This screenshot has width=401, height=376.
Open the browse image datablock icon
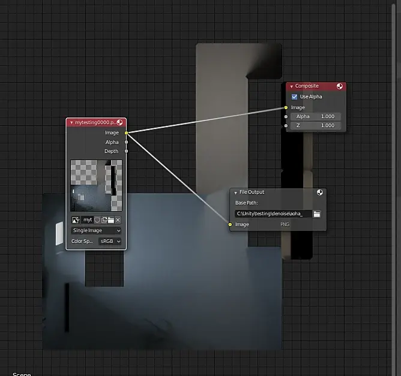(x=76, y=220)
